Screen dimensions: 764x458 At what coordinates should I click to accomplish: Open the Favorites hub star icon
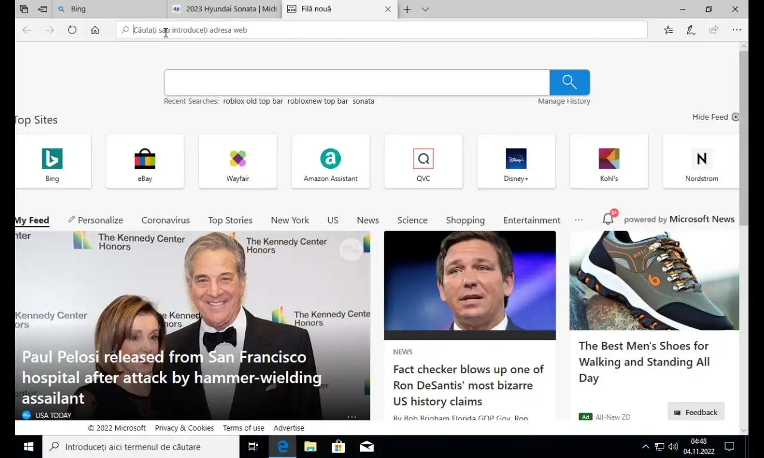(668, 30)
